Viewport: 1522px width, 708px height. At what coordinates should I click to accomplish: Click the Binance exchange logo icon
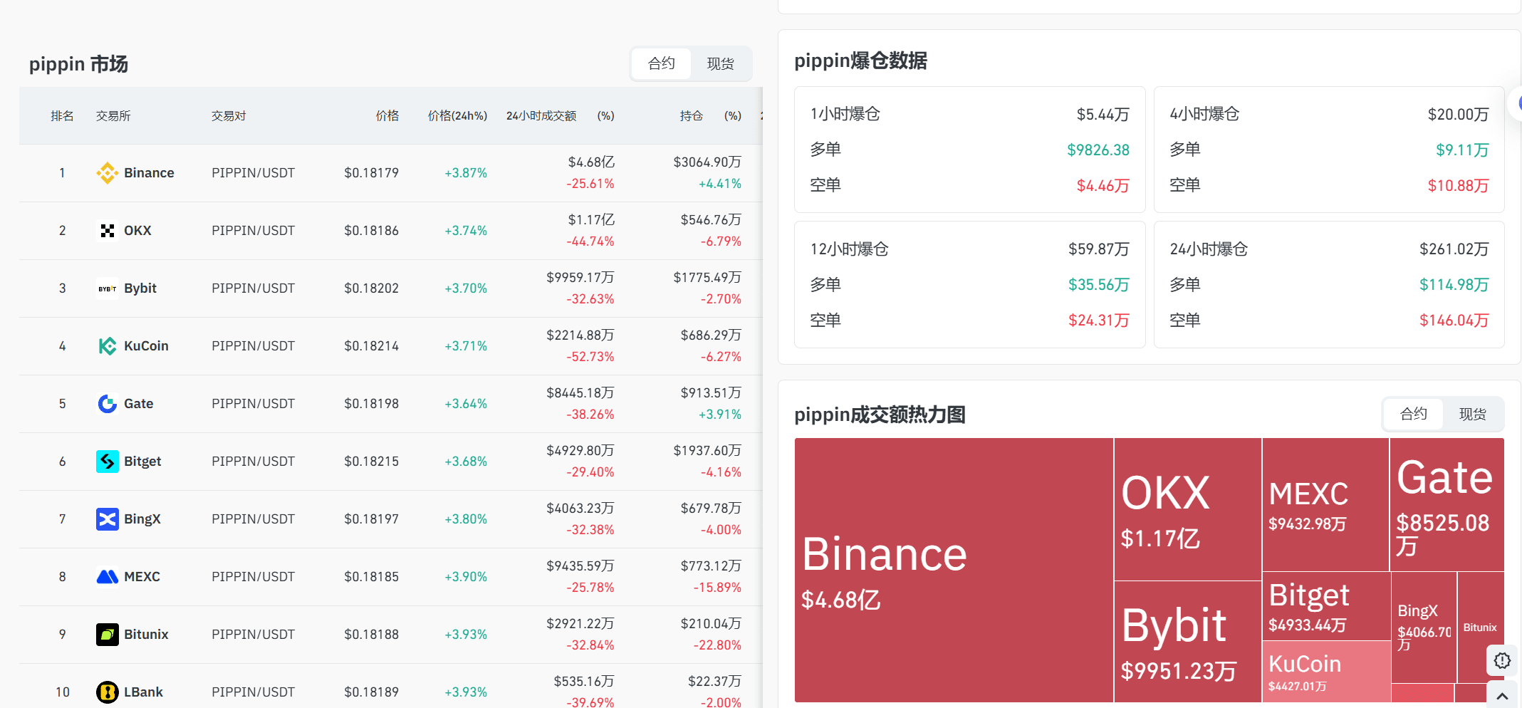pos(108,173)
